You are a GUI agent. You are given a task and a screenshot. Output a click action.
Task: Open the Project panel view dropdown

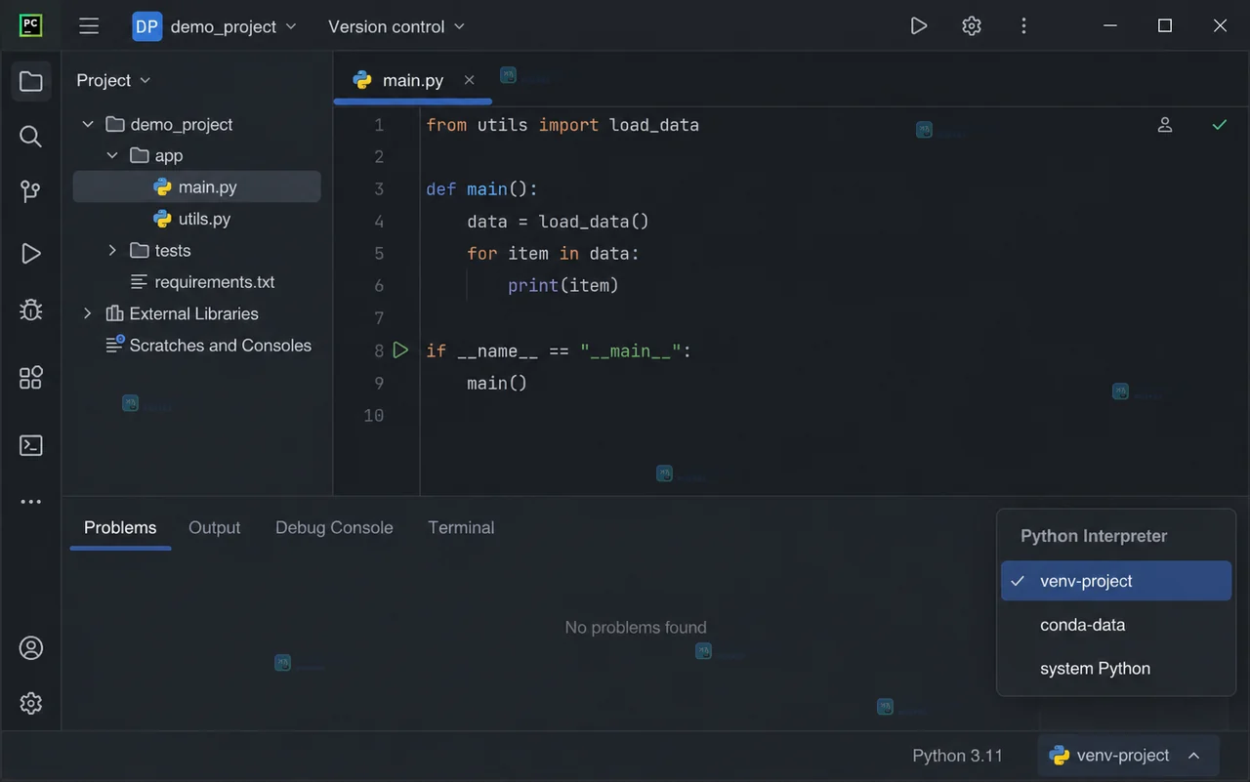tap(114, 80)
